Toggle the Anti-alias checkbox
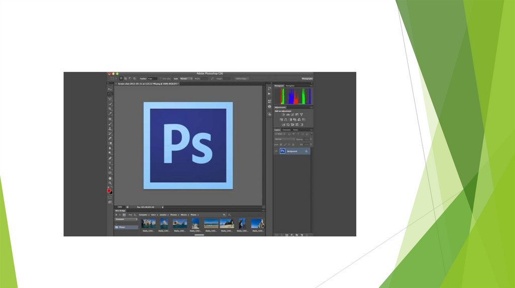Viewport: 515px width, 288px height. point(160,79)
